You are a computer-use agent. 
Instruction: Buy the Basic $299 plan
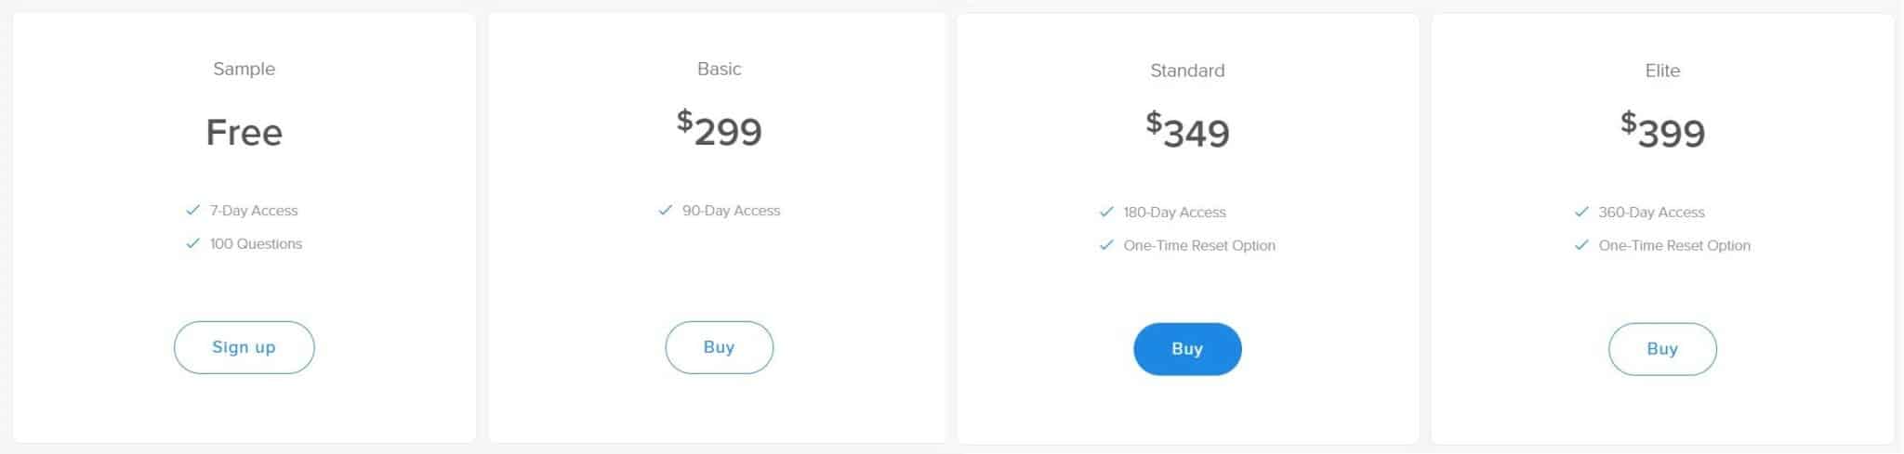(719, 347)
